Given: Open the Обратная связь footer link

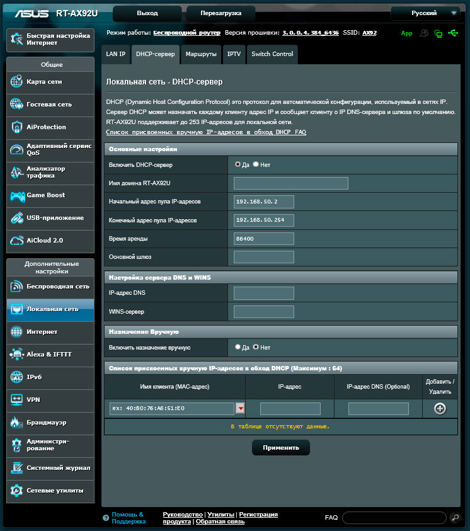Looking at the screenshot, I should point(220,522).
